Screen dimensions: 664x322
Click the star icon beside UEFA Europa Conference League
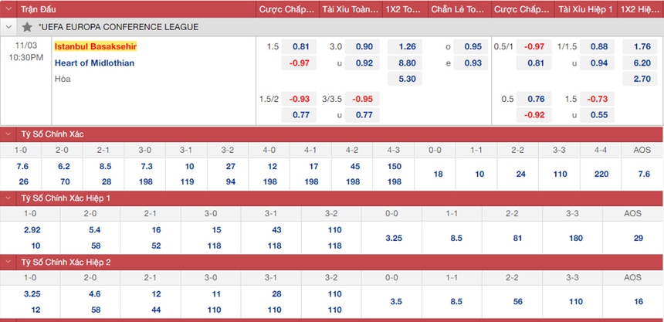click(x=27, y=27)
